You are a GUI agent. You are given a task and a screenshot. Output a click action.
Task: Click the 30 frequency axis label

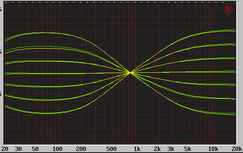[x=18, y=149]
